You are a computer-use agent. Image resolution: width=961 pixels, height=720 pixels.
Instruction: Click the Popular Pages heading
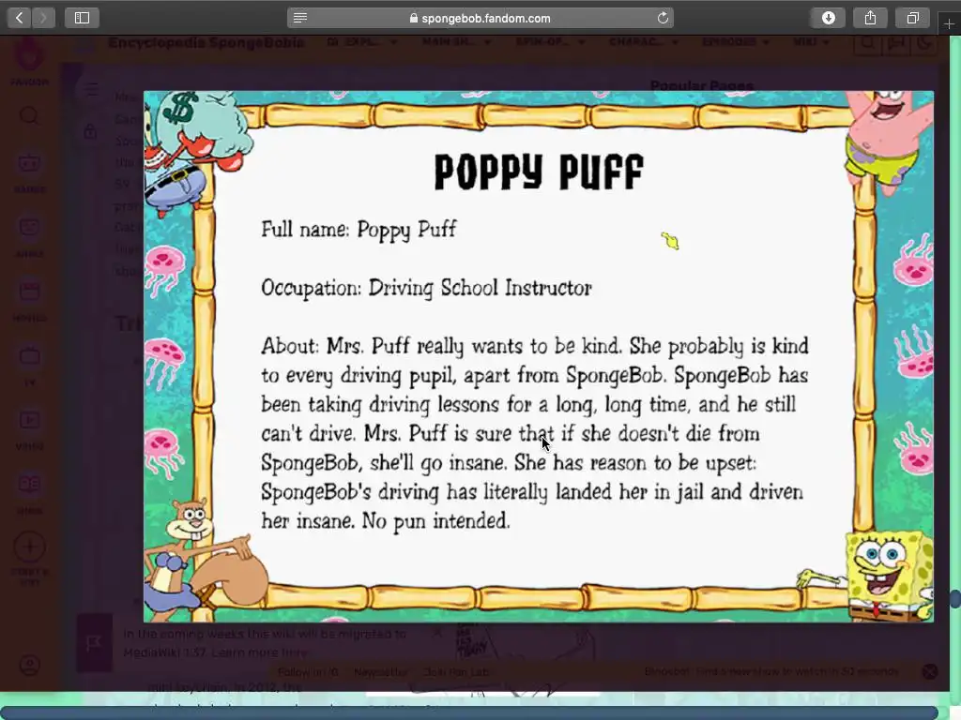point(702,85)
